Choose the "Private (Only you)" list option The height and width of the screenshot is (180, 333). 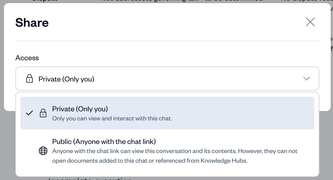click(167, 113)
